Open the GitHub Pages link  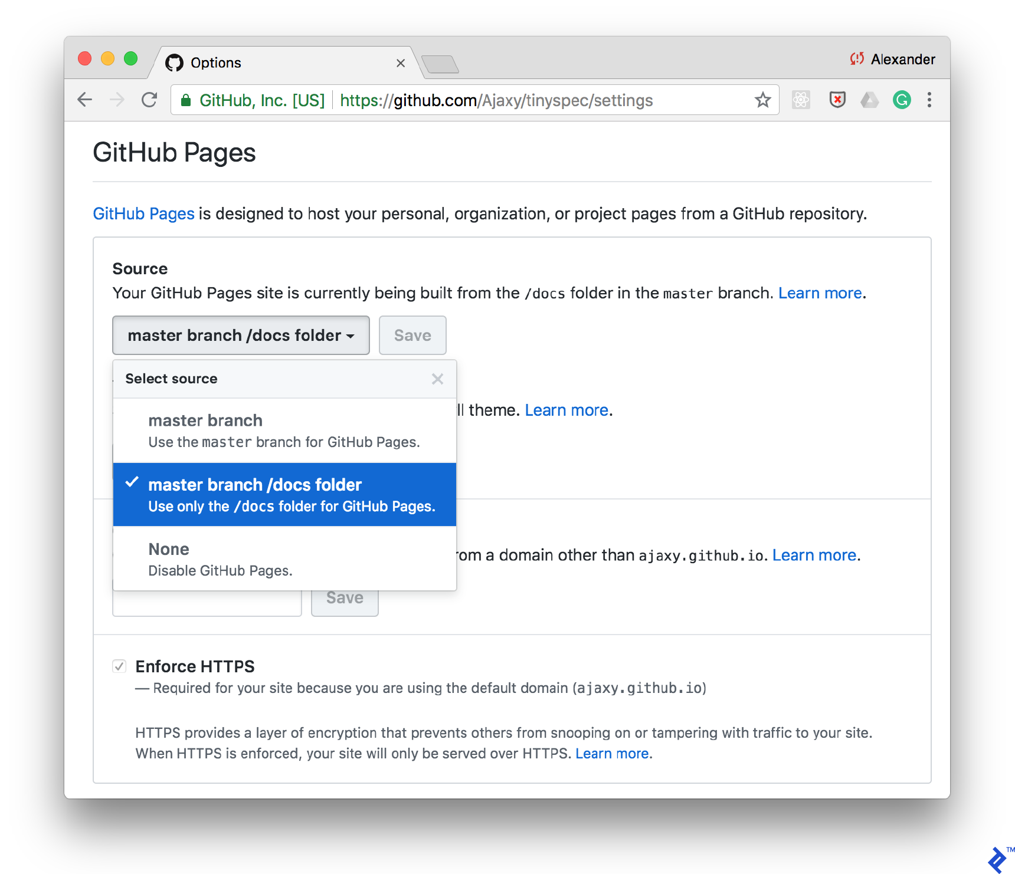tap(143, 213)
